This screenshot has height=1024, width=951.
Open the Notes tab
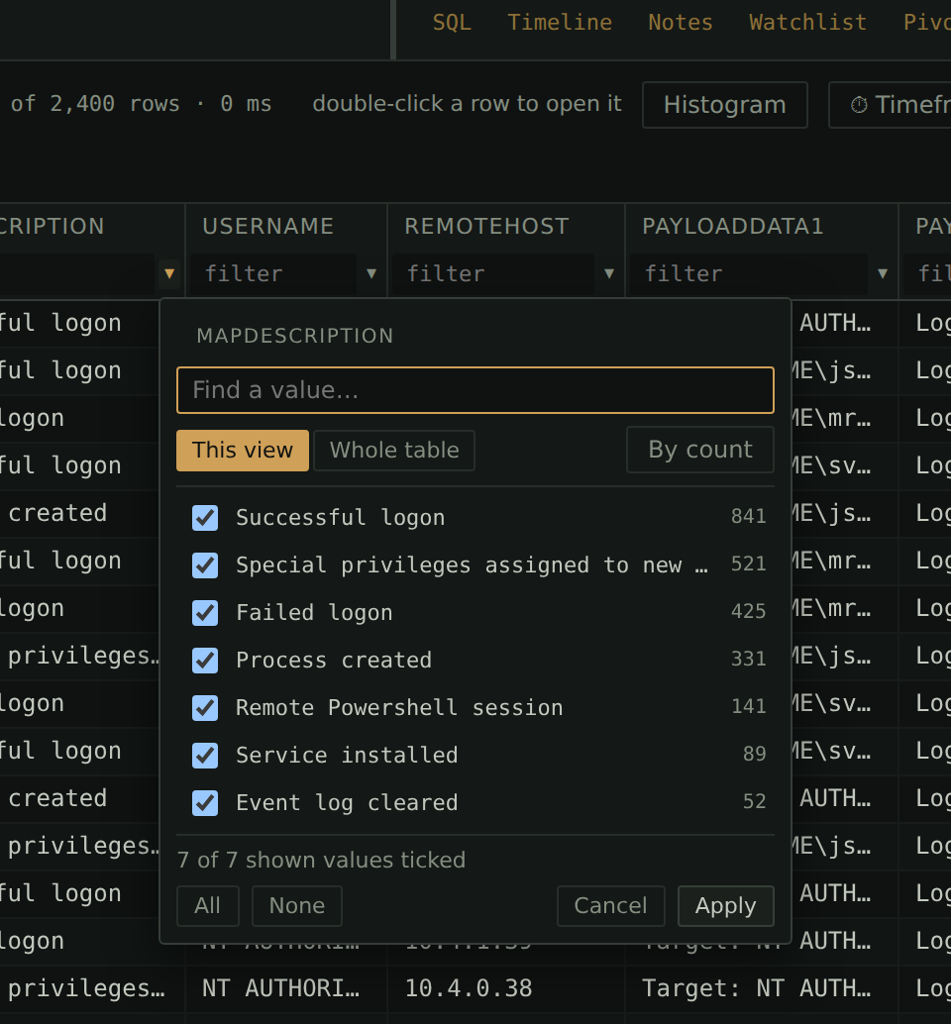(681, 23)
